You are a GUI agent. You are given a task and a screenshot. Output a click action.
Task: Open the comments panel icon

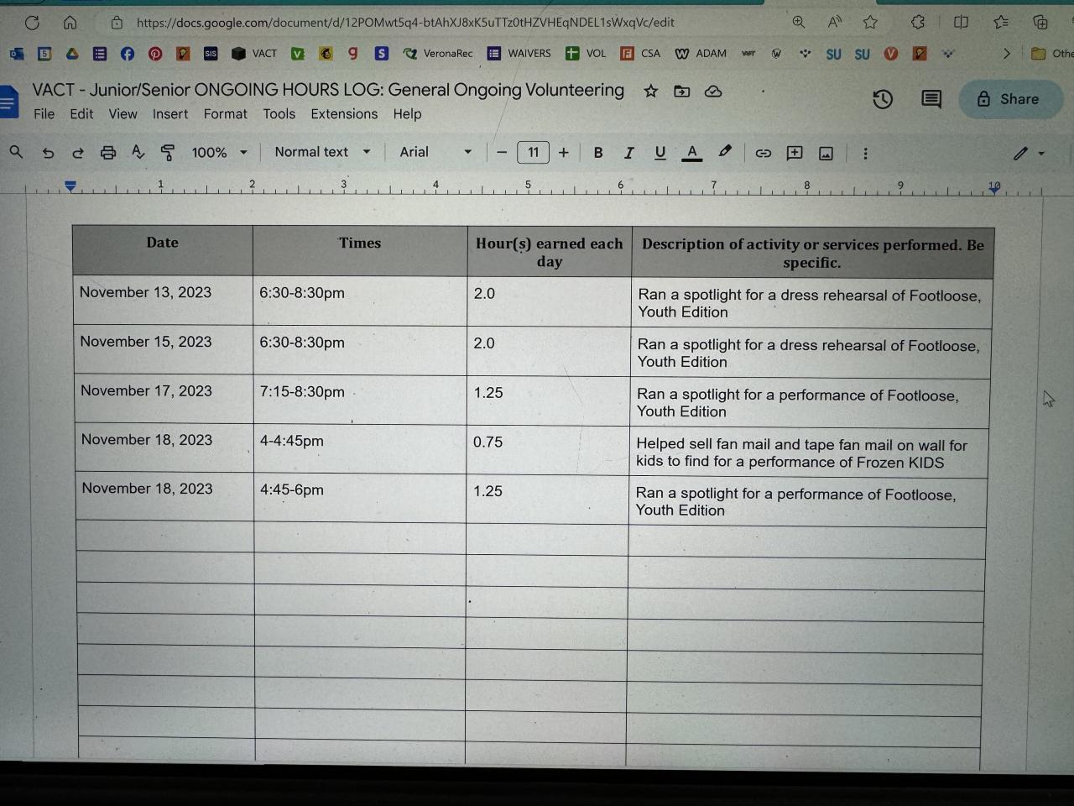(x=931, y=99)
